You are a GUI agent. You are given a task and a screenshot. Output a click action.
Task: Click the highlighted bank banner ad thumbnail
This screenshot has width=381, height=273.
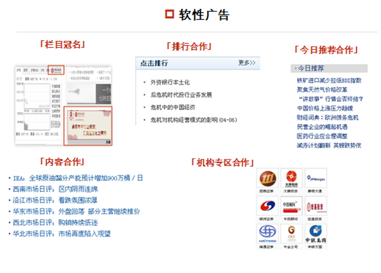[x=88, y=126]
